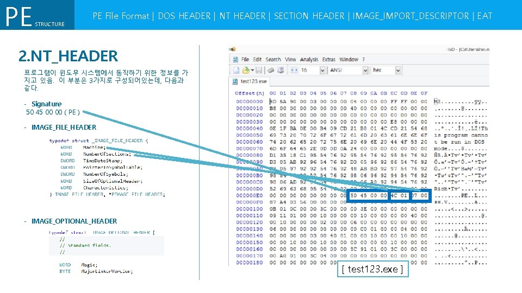Select offset row 00000030
This screenshot has height=293, width=522.
tap(250, 122)
